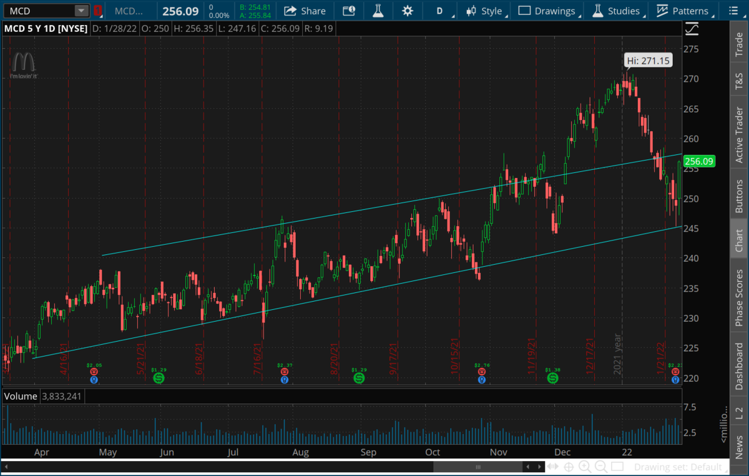The height and width of the screenshot is (476, 749).
Task: Open the Buttons sidebar tab
Action: tap(739, 196)
